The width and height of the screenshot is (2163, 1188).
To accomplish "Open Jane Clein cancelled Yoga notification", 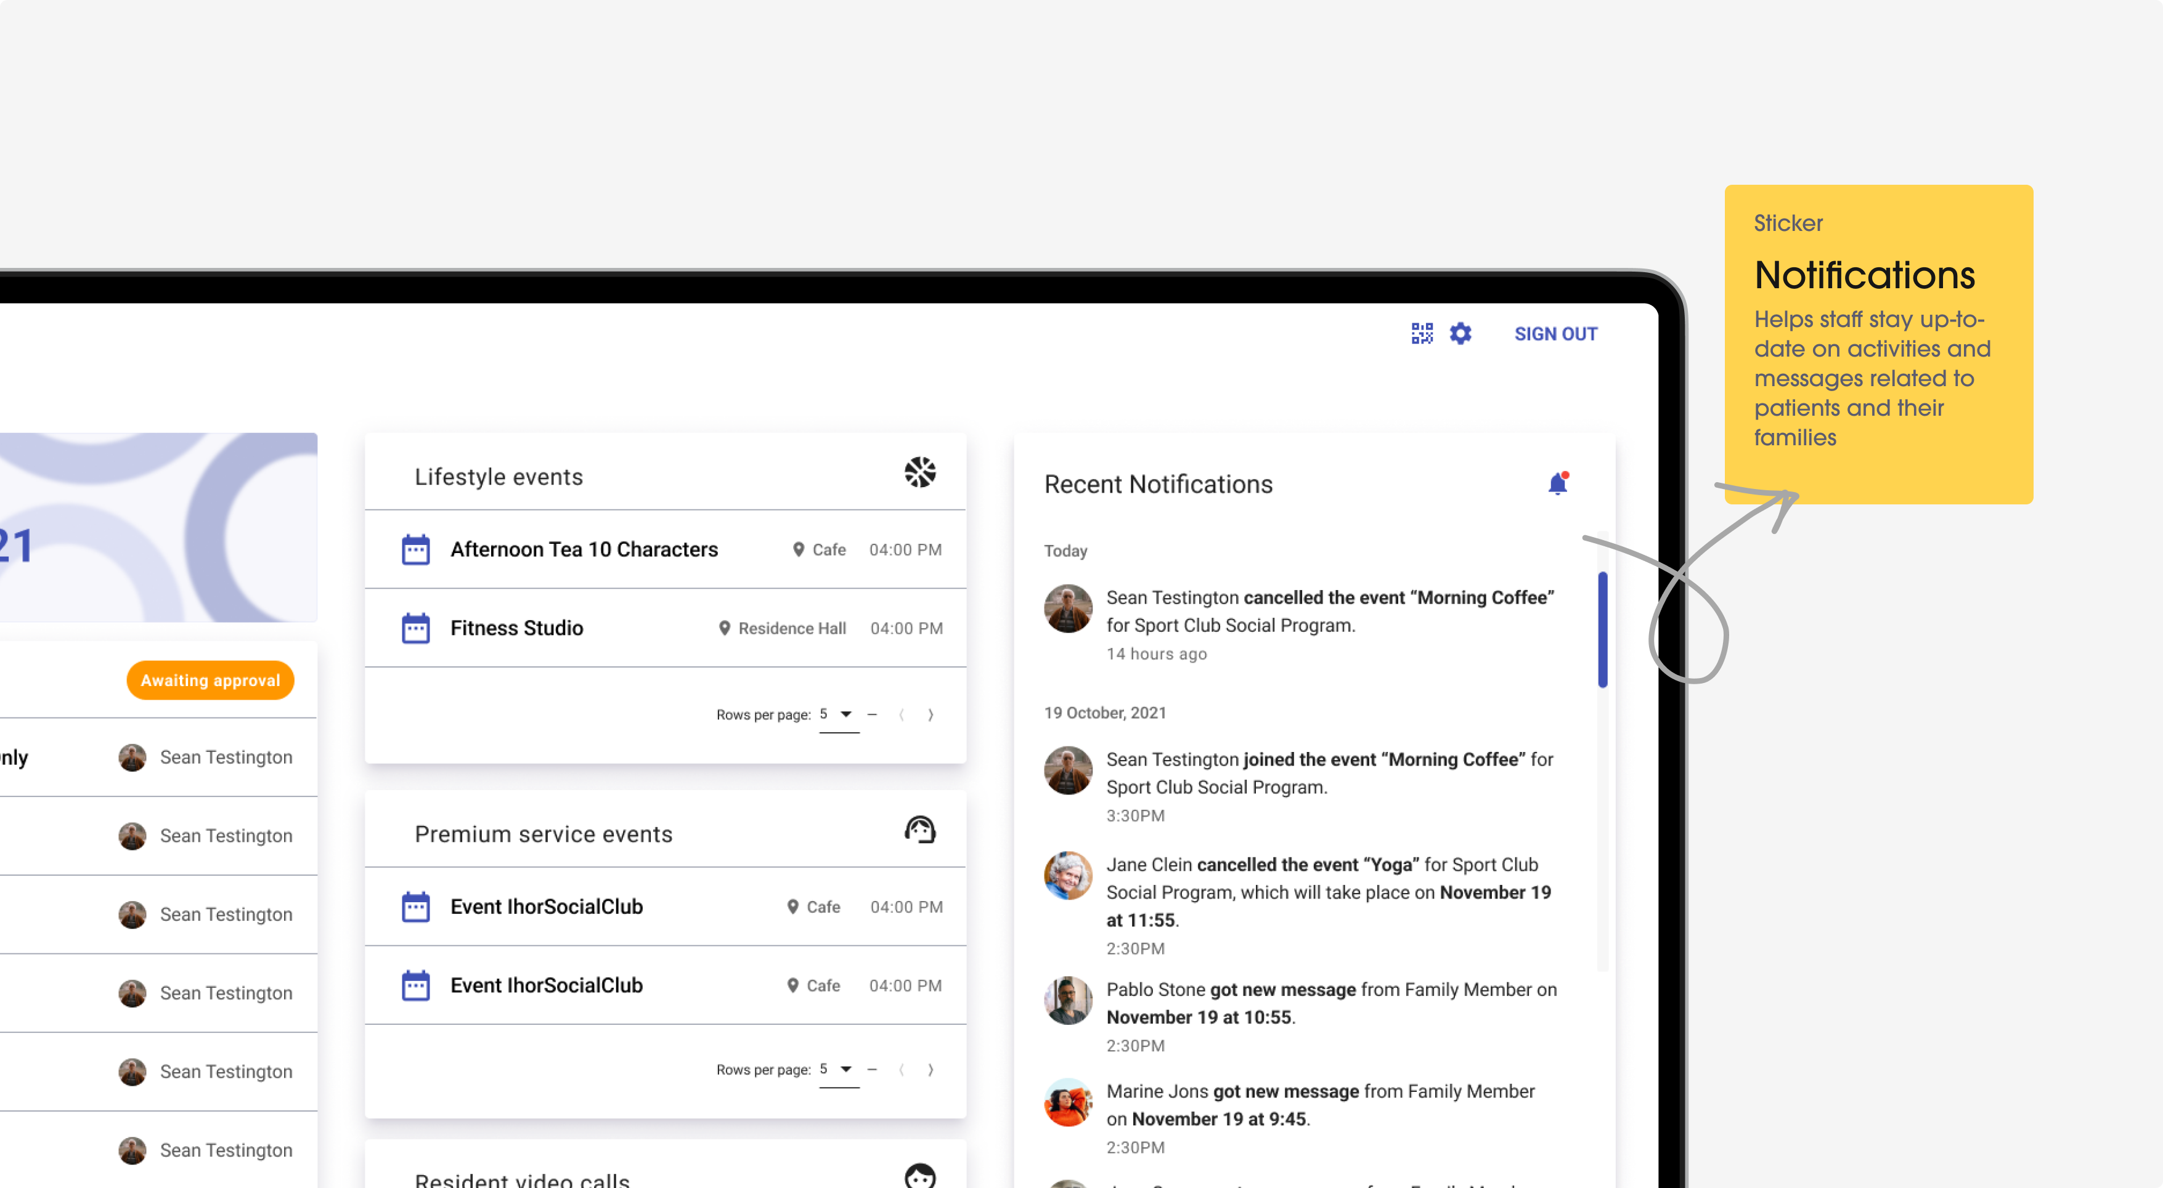I will click(x=1301, y=905).
